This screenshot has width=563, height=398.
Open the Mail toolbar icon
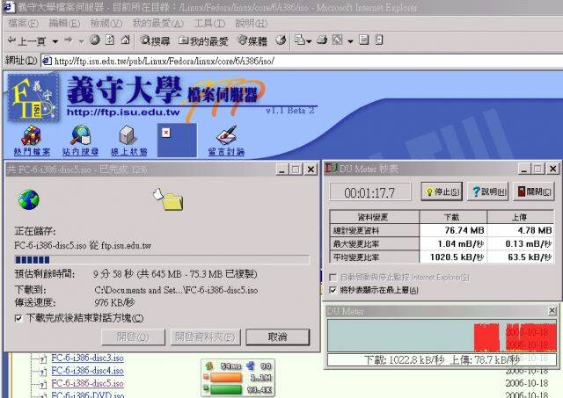coord(299,40)
